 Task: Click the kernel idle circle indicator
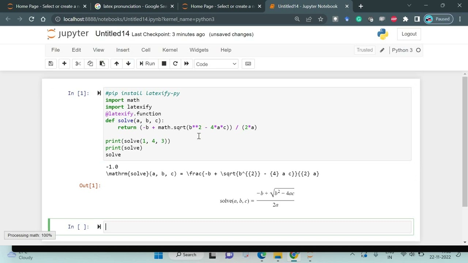[x=418, y=50]
